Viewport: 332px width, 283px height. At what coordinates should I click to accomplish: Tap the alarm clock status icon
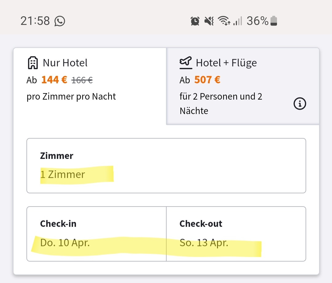tap(195, 21)
